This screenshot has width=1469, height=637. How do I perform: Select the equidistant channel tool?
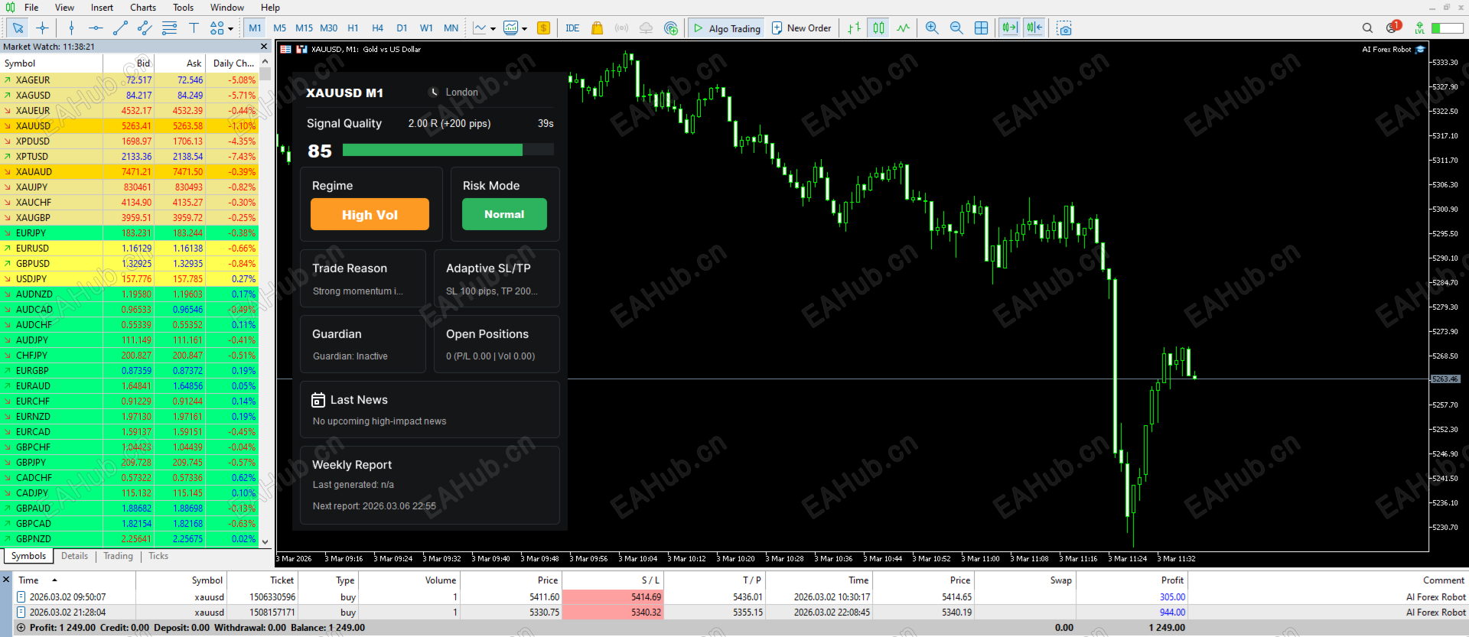145,28
